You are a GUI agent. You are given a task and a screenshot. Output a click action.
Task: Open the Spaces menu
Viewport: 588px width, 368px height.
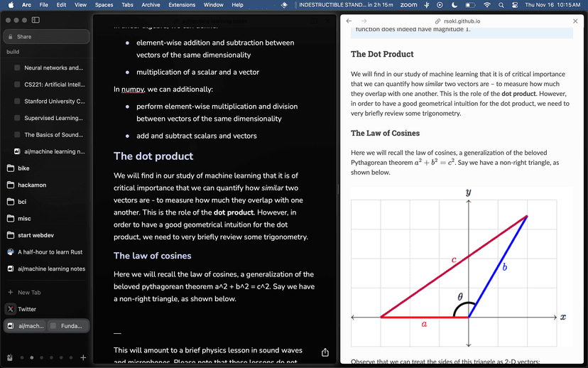click(x=104, y=5)
